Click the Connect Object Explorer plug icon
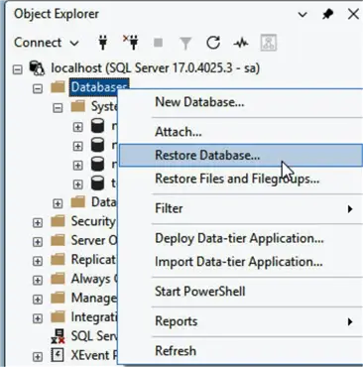 click(103, 43)
